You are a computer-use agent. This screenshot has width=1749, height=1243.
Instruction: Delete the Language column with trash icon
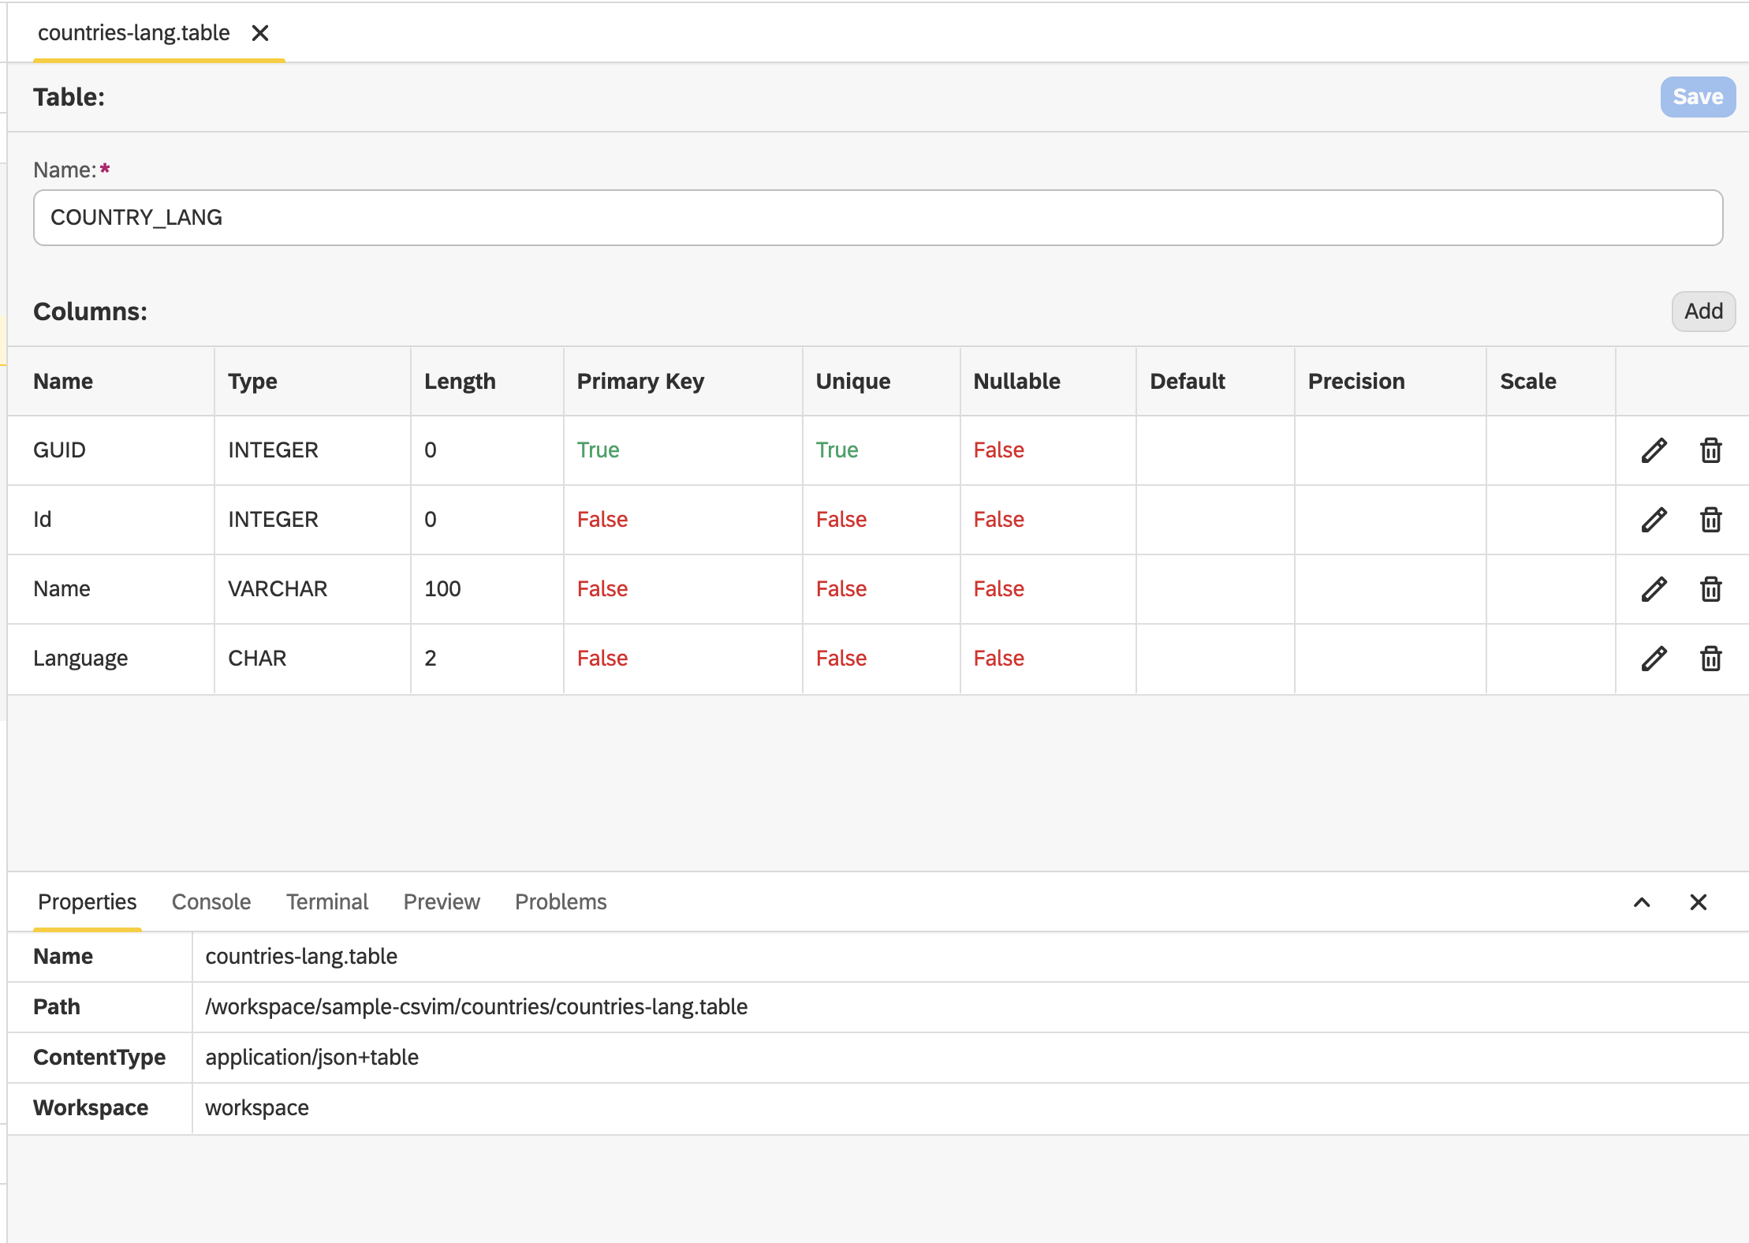coord(1710,659)
